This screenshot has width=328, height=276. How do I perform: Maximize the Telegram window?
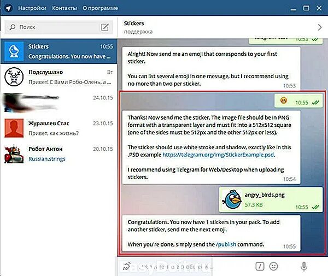coord(306,8)
